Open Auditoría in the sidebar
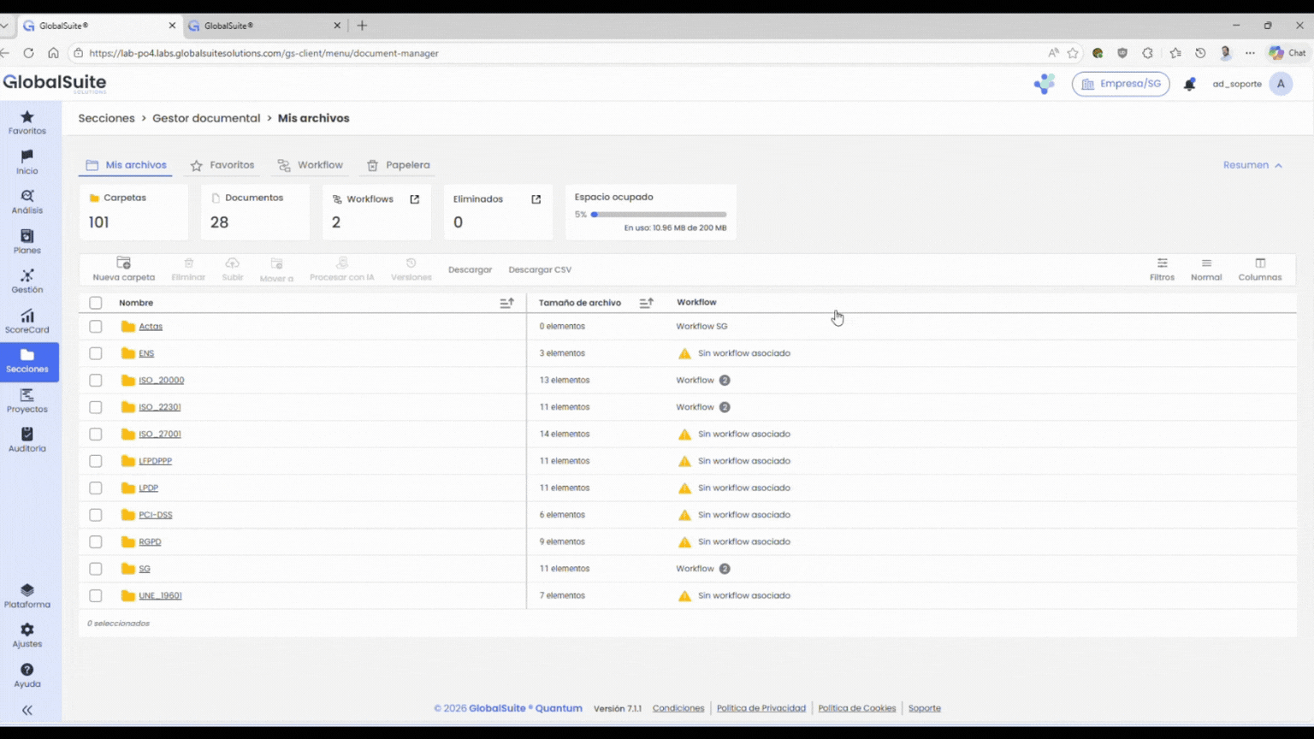1314x739 pixels. point(27,440)
